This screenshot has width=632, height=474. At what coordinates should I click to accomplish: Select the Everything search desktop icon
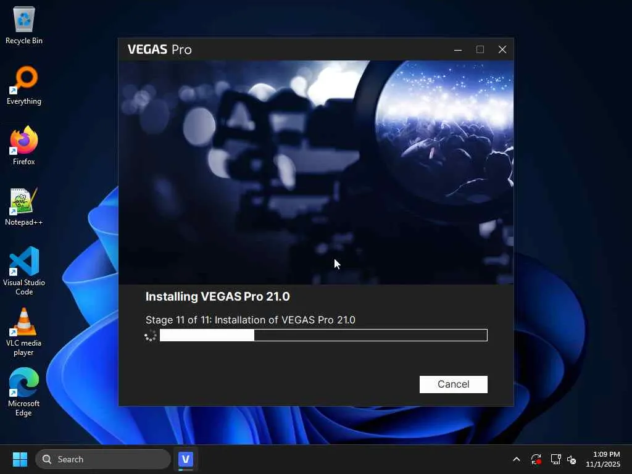coord(24,85)
